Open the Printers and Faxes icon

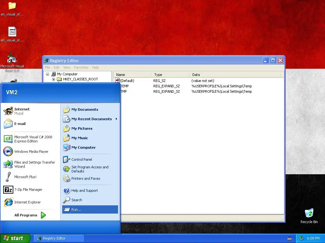click(67, 178)
